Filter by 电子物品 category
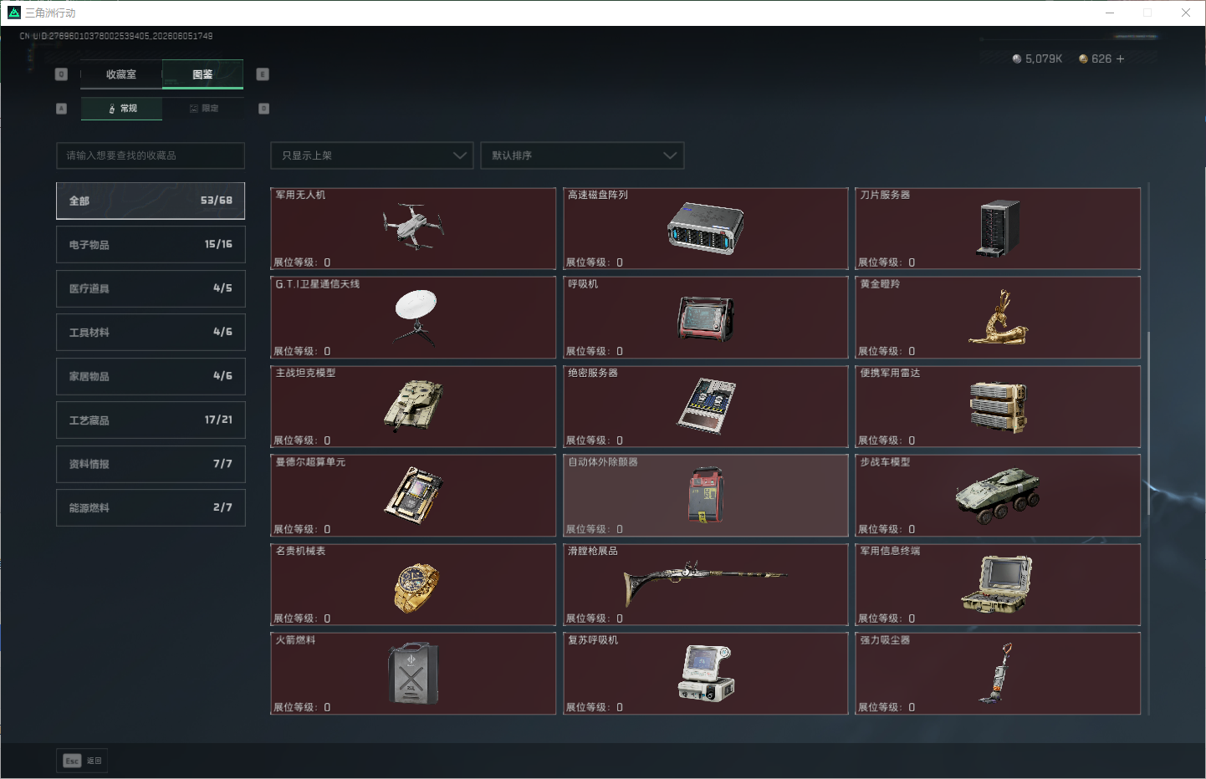 (x=151, y=245)
